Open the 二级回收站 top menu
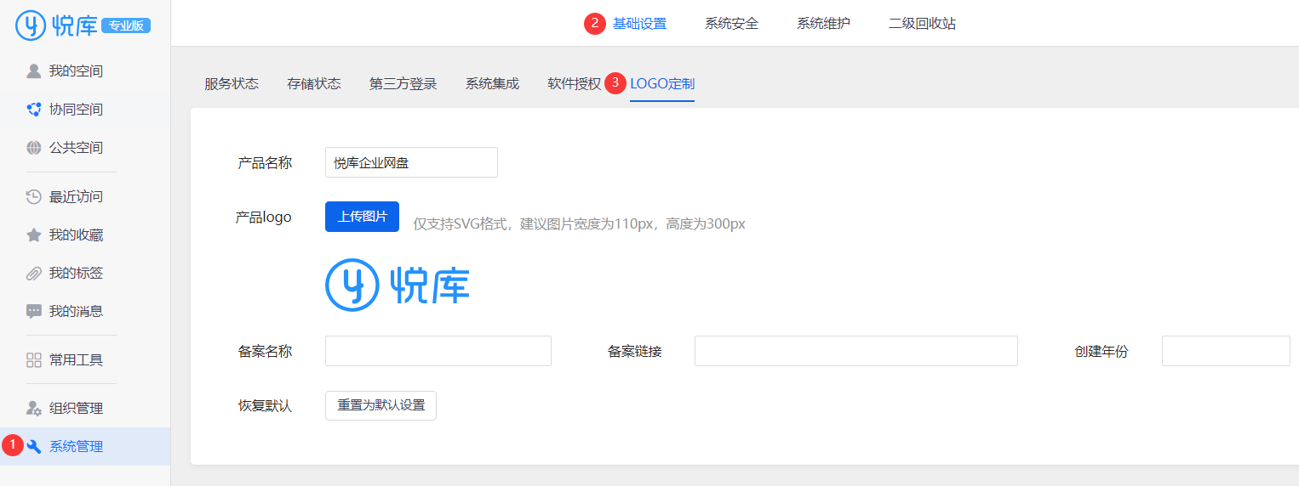This screenshot has width=1299, height=486. point(922,23)
